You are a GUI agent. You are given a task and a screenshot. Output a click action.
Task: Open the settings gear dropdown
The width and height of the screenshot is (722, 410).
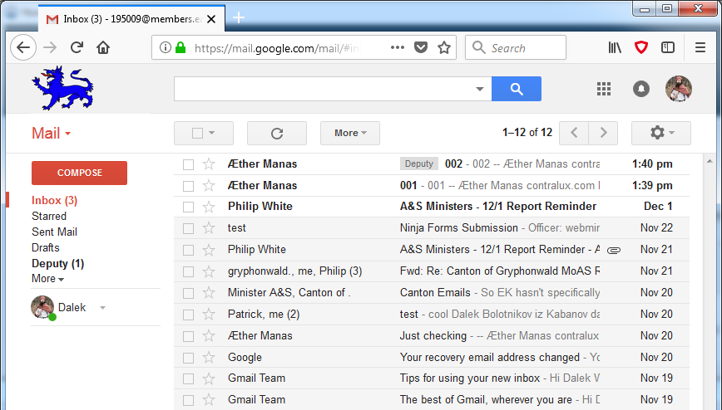[x=661, y=134]
